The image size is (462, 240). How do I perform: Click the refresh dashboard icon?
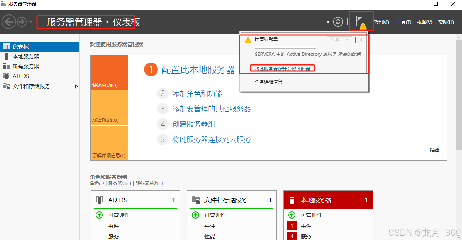[x=338, y=22]
